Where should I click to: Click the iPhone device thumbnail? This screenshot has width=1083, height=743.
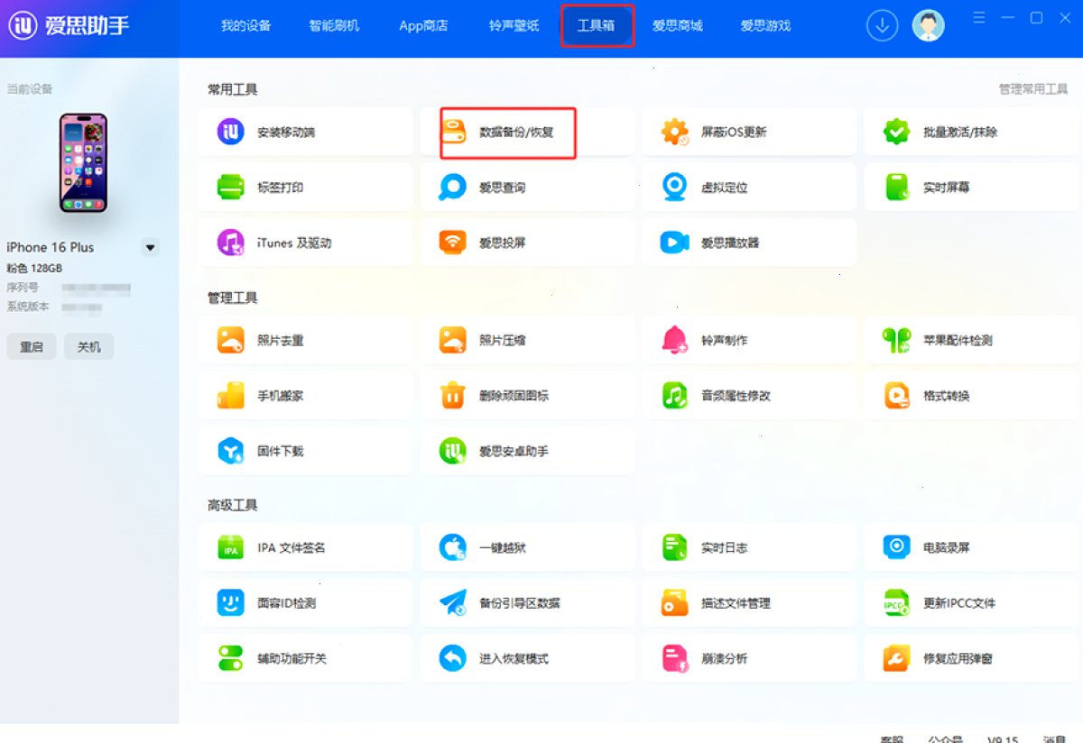pos(83,163)
